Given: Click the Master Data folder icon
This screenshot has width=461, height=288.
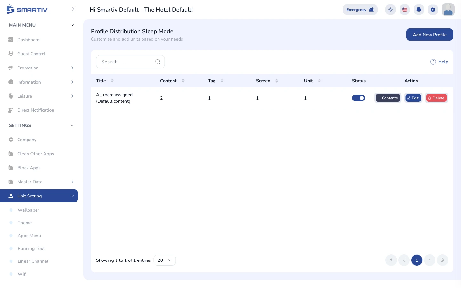Looking at the screenshot, I should click(11, 182).
